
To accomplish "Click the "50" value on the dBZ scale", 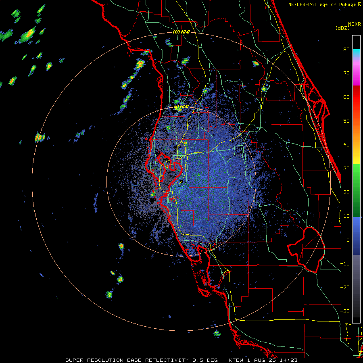I will [x=346, y=121].
